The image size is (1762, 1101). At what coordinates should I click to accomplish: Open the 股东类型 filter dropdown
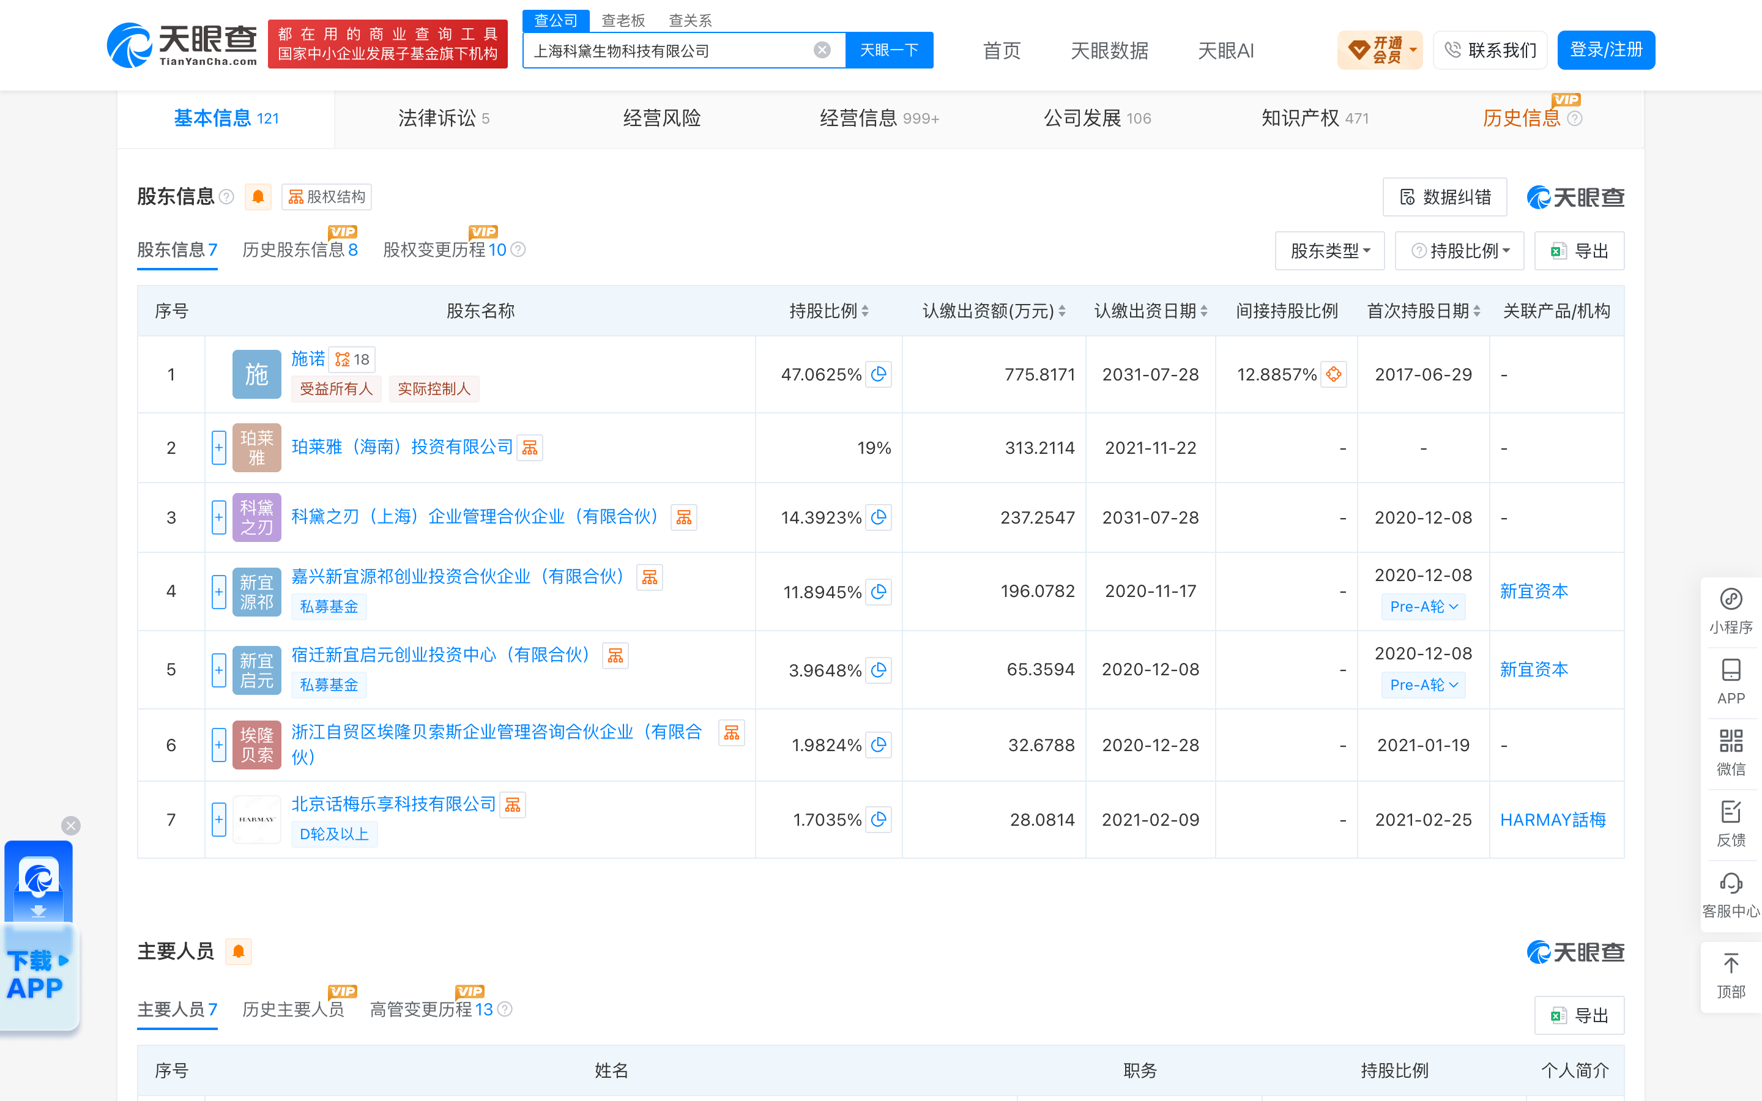pos(1329,251)
